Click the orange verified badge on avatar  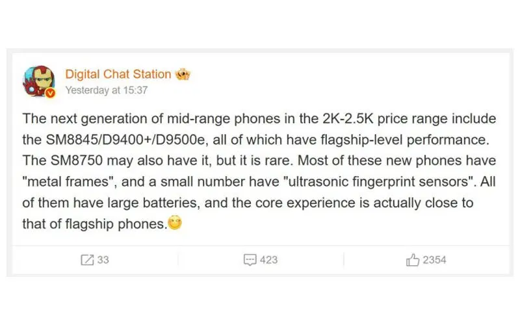click(50, 93)
